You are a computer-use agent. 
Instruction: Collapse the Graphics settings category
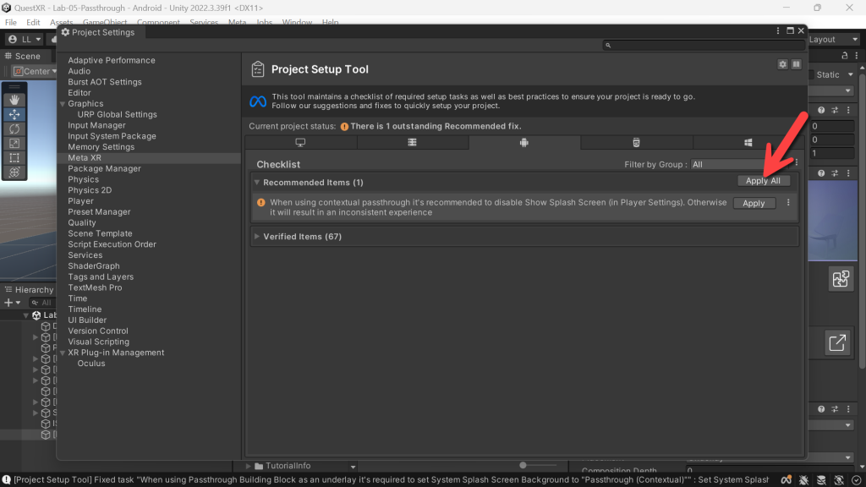click(x=63, y=104)
